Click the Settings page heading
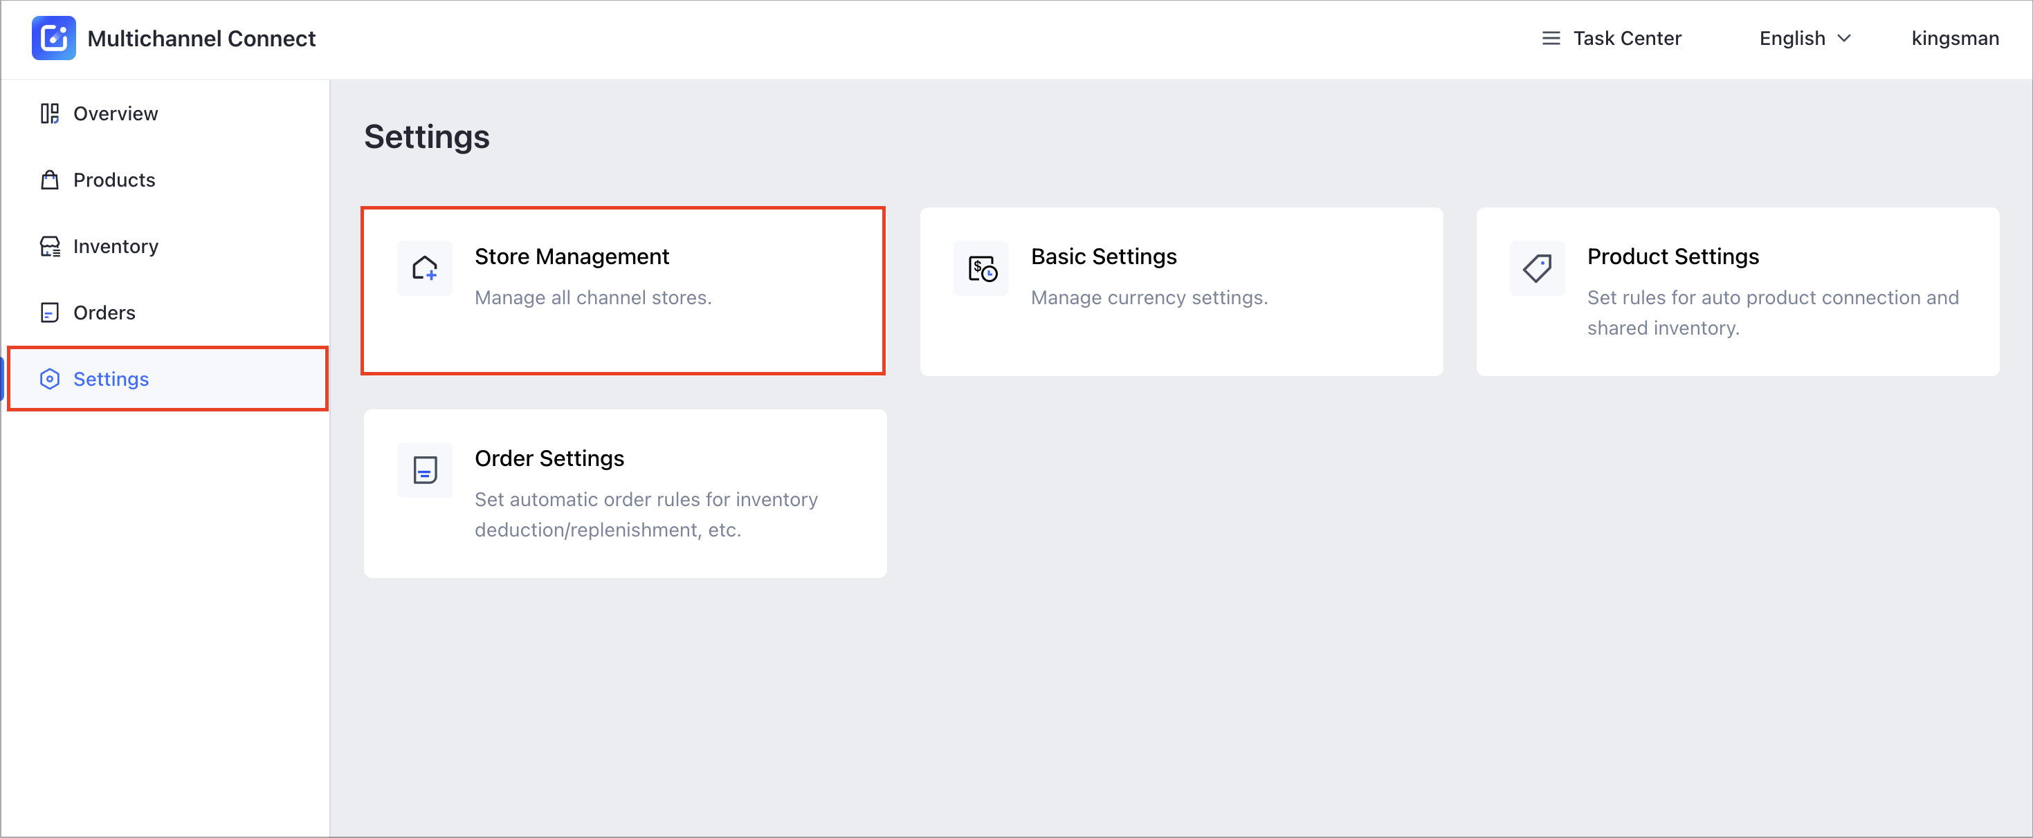The height and width of the screenshot is (838, 2033). 426,136
